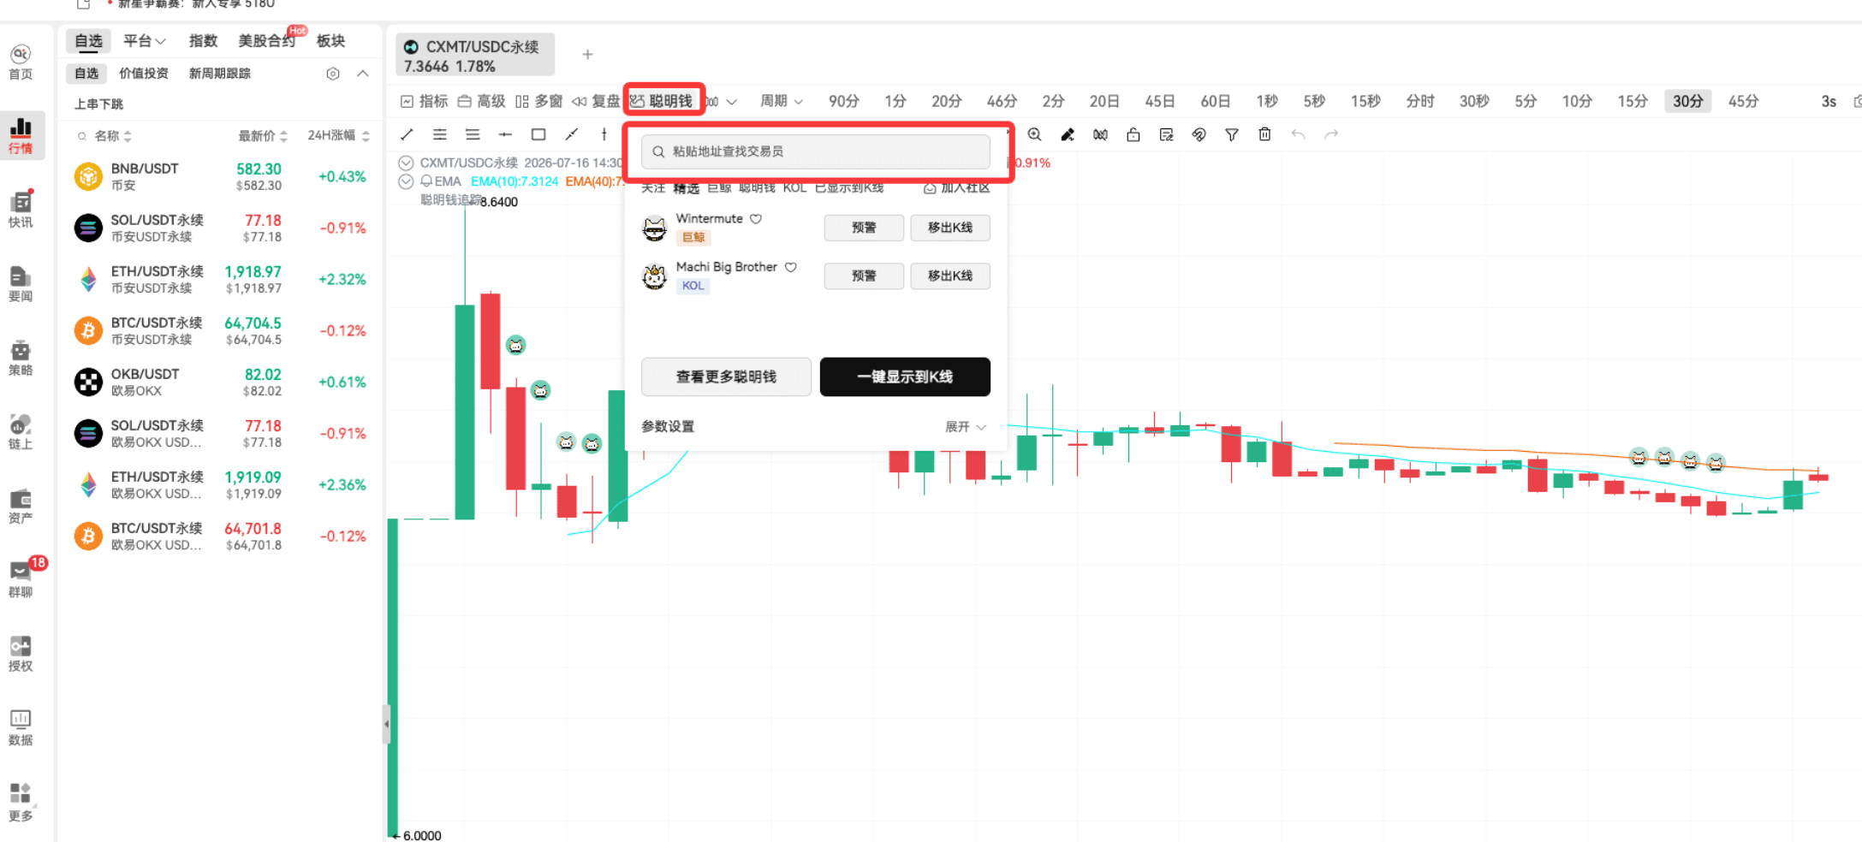Open the 聪明钱 smart money toolbar button
Screen dimensions: 1862x842
(x=662, y=101)
